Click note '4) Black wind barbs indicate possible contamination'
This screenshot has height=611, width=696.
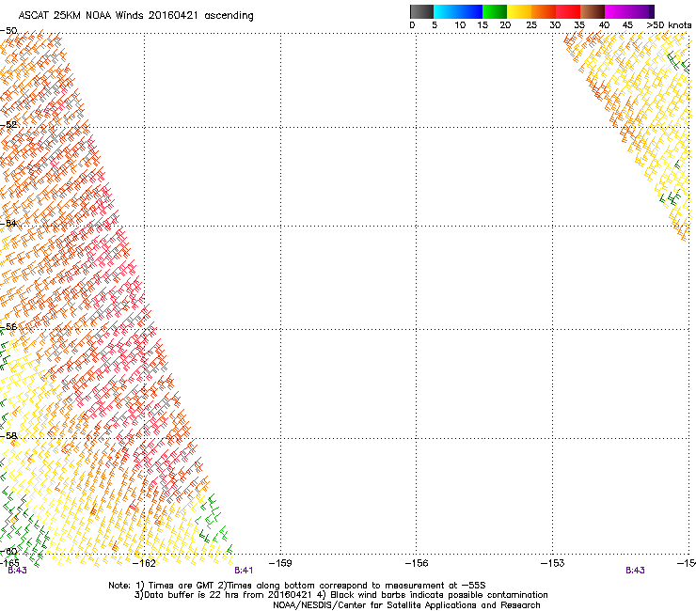[x=433, y=595]
